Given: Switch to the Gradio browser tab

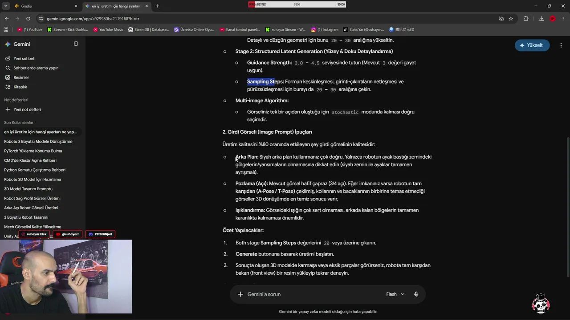Looking at the screenshot, I should tap(45, 6).
